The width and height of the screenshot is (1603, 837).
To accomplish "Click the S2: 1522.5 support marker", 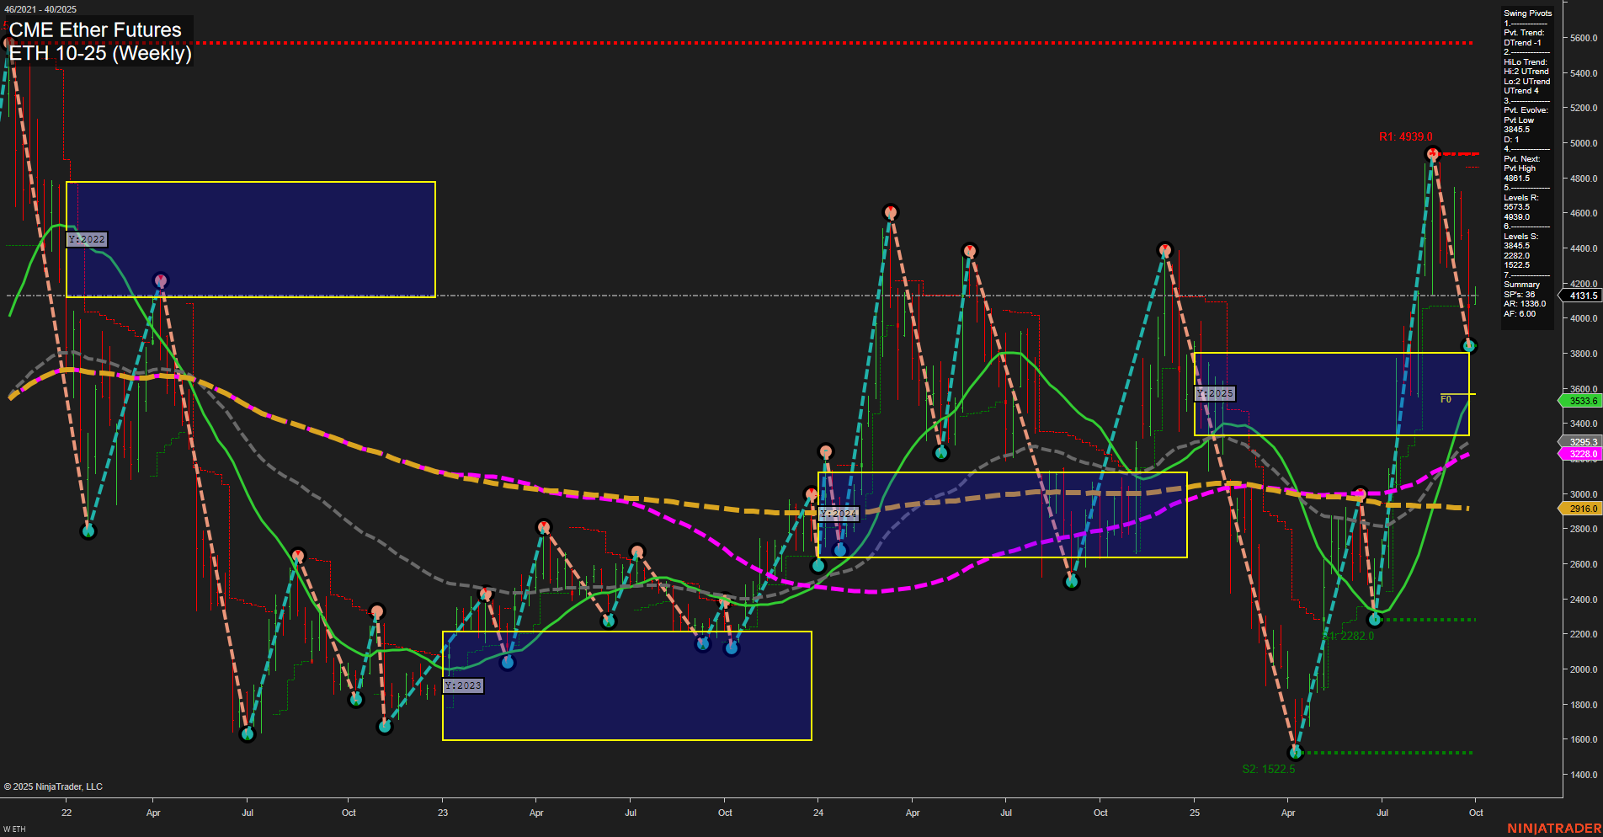I will (x=1268, y=769).
